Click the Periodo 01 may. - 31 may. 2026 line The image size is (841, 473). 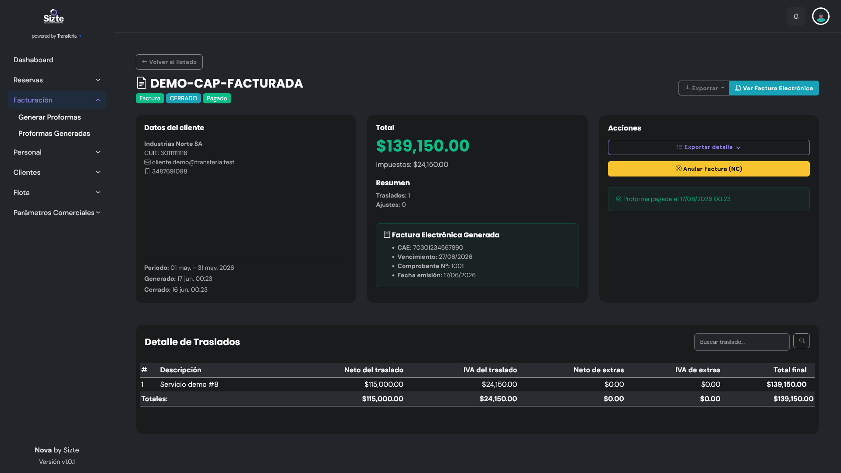tap(189, 268)
